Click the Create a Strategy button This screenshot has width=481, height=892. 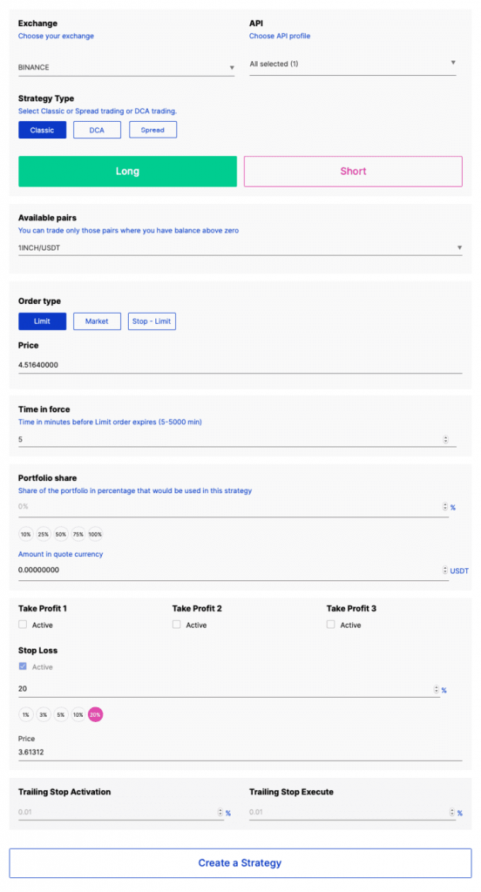pos(240,863)
